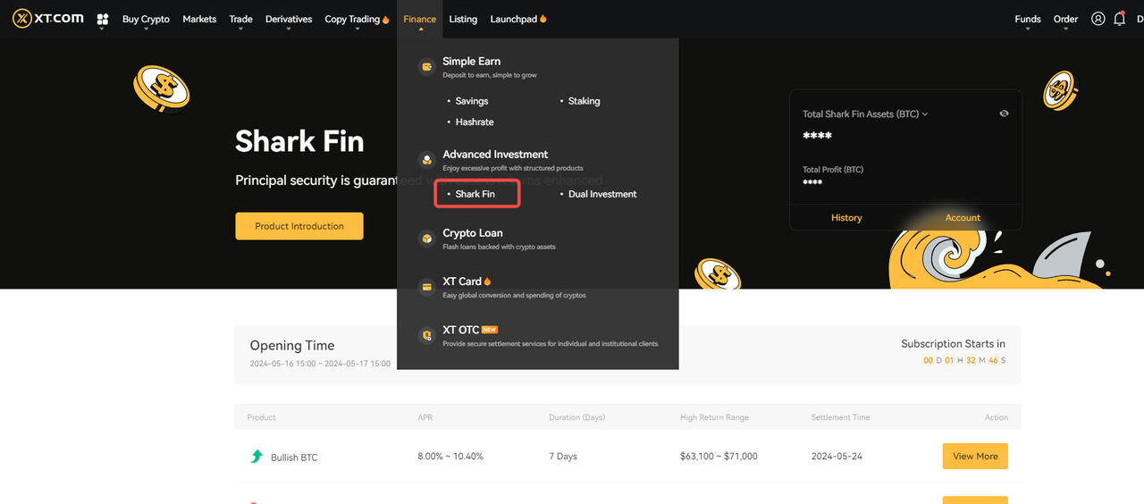
Task: Expand Total Shark Fin Assets (BTC) dropdown
Action: pyautogui.click(x=865, y=114)
